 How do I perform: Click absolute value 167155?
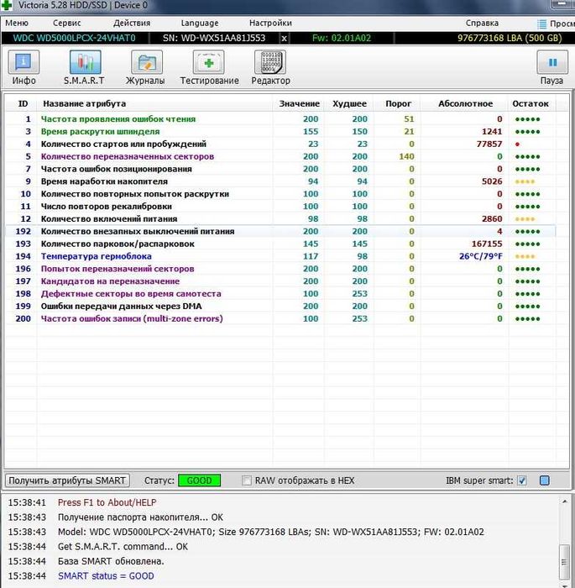(x=487, y=244)
